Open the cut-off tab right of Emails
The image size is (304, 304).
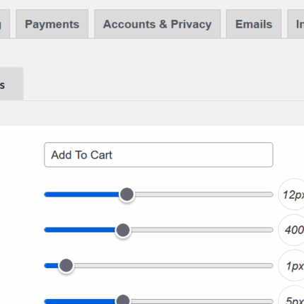pos(296,24)
